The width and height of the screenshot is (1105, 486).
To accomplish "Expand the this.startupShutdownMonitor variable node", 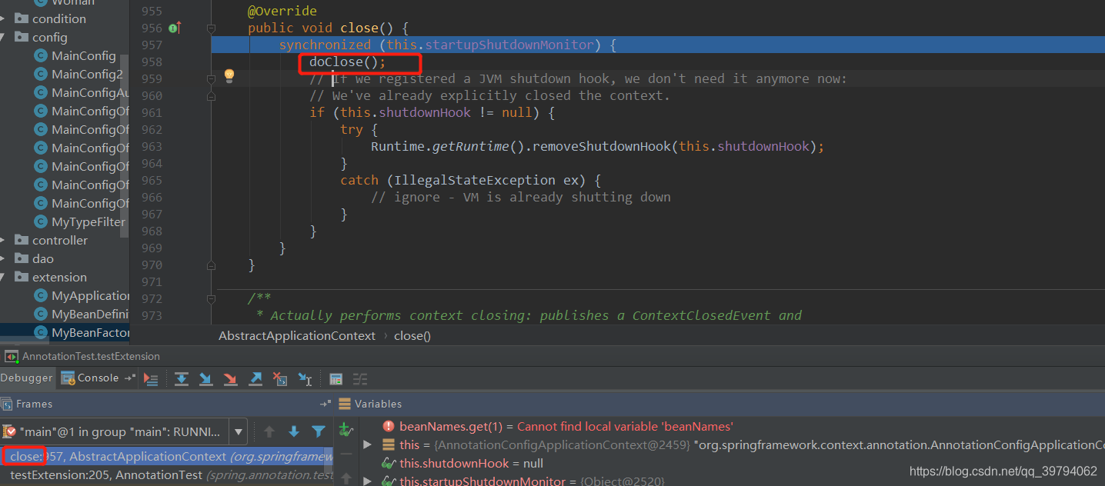I will 367,481.
